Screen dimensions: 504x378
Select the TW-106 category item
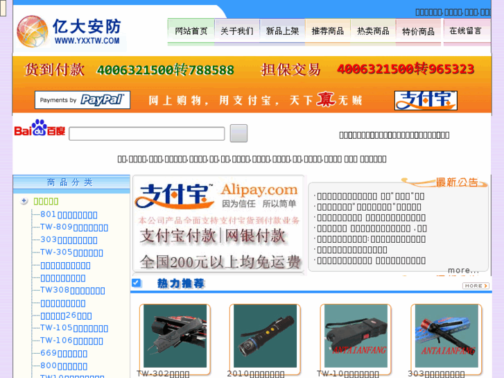71,341
